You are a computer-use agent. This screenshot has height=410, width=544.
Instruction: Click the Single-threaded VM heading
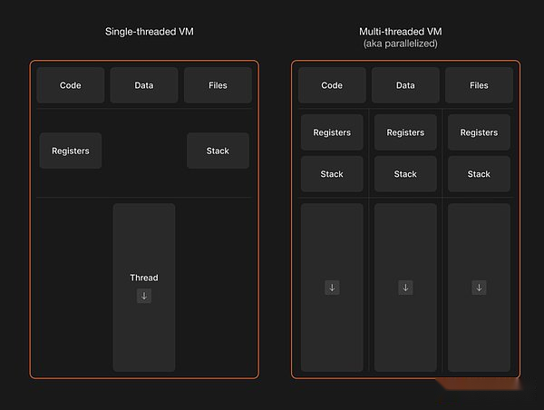coord(150,32)
